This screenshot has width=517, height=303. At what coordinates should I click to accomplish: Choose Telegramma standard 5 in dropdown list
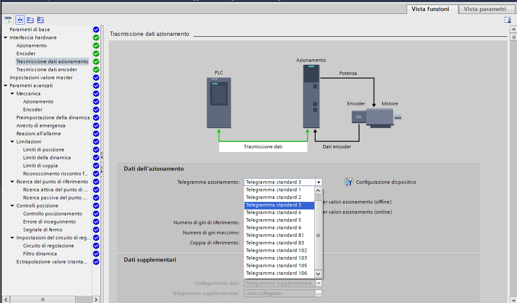(x=273, y=220)
